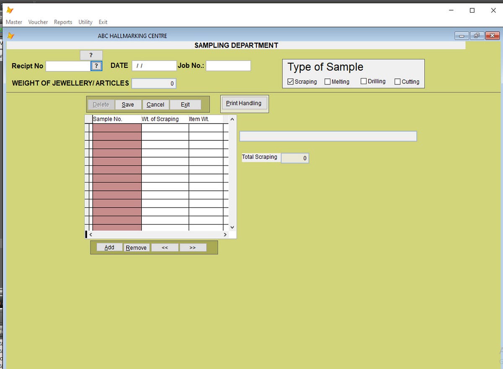This screenshot has width=503, height=369.
Task: Click the Item Wt. column header
Action: point(206,119)
